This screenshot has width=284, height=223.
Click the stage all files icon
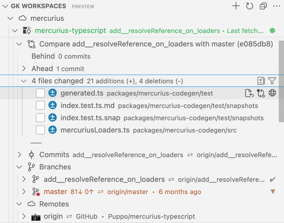[261, 81]
